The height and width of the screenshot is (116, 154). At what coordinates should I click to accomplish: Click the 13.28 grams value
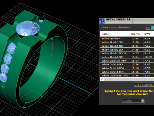tap(135, 76)
